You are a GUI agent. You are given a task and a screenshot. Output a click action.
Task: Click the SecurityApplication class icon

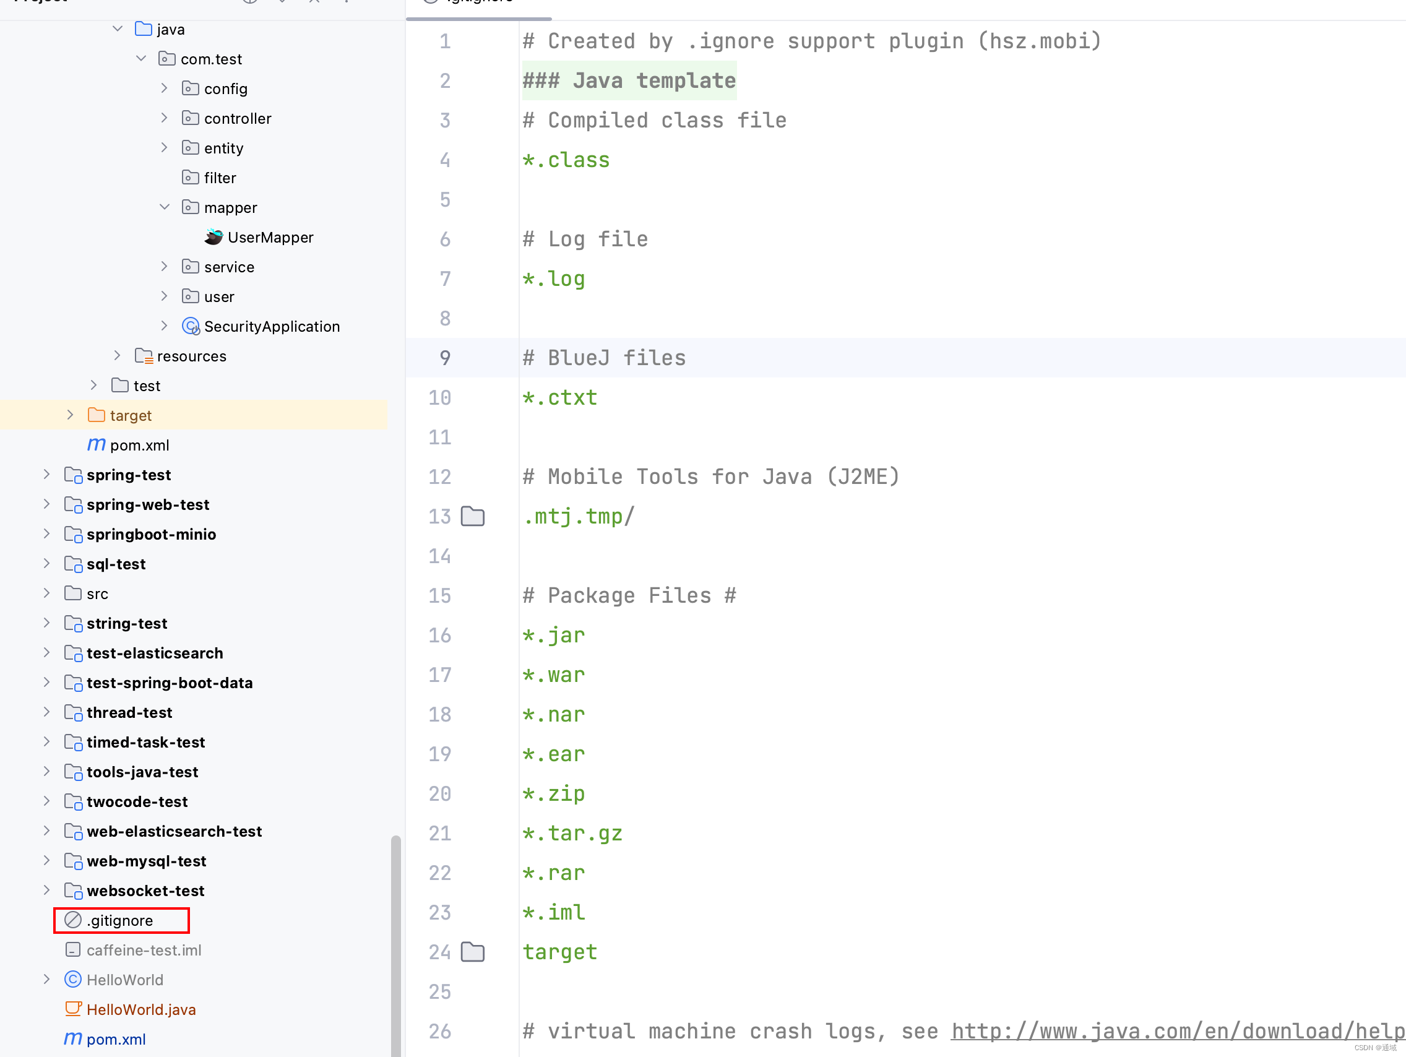[x=191, y=326]
